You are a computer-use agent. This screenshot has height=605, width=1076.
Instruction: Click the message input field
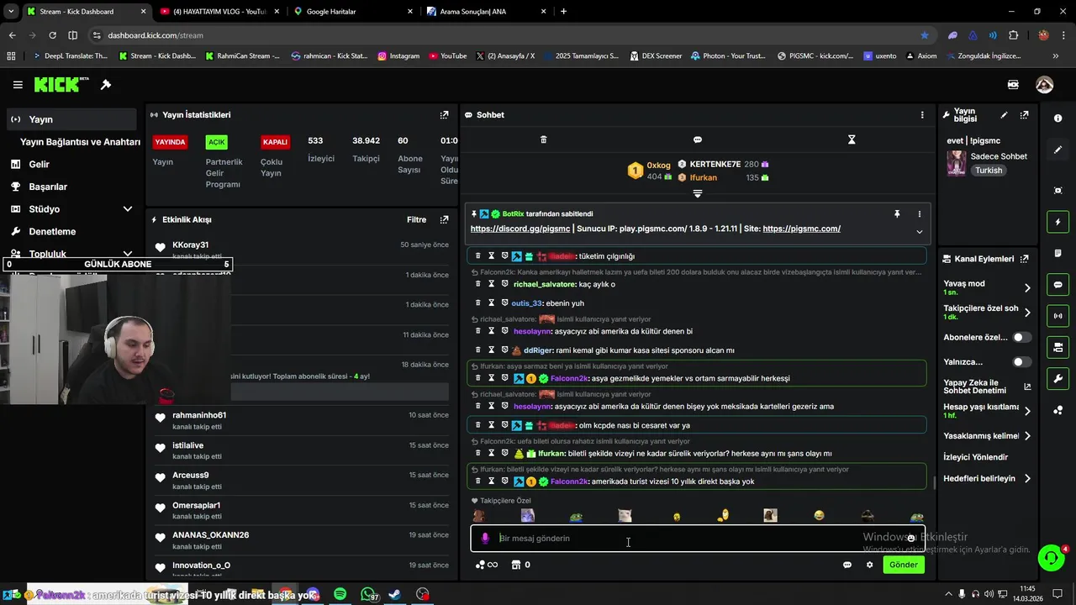(698, 539)
